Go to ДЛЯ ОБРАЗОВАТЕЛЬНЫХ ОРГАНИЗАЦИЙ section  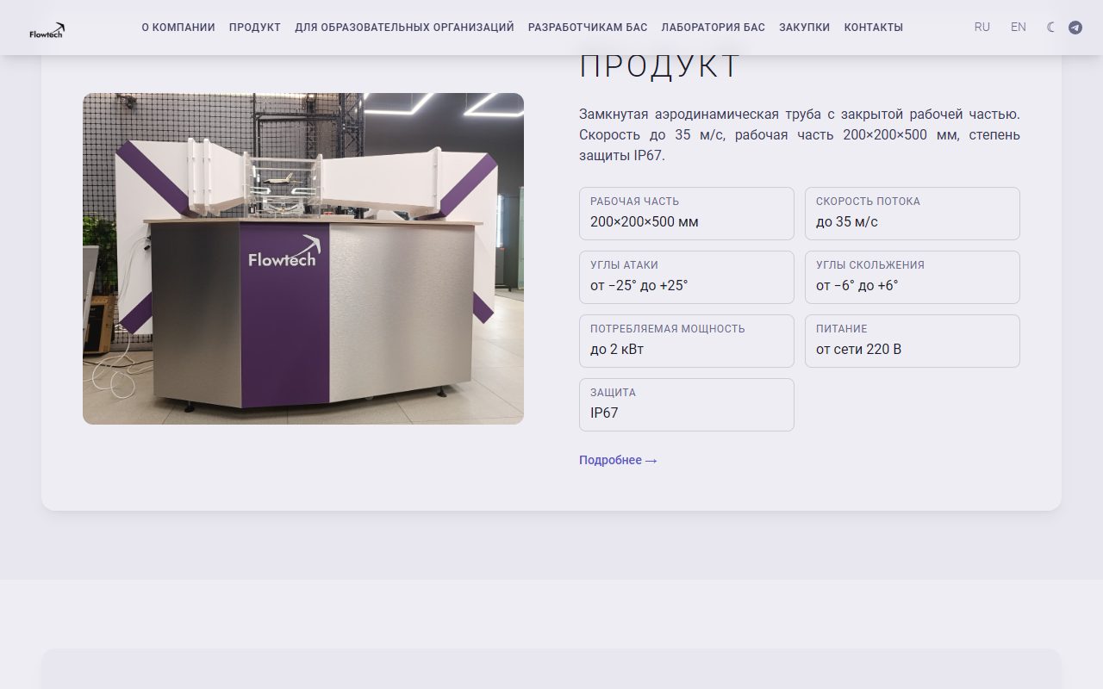(404, 27)
